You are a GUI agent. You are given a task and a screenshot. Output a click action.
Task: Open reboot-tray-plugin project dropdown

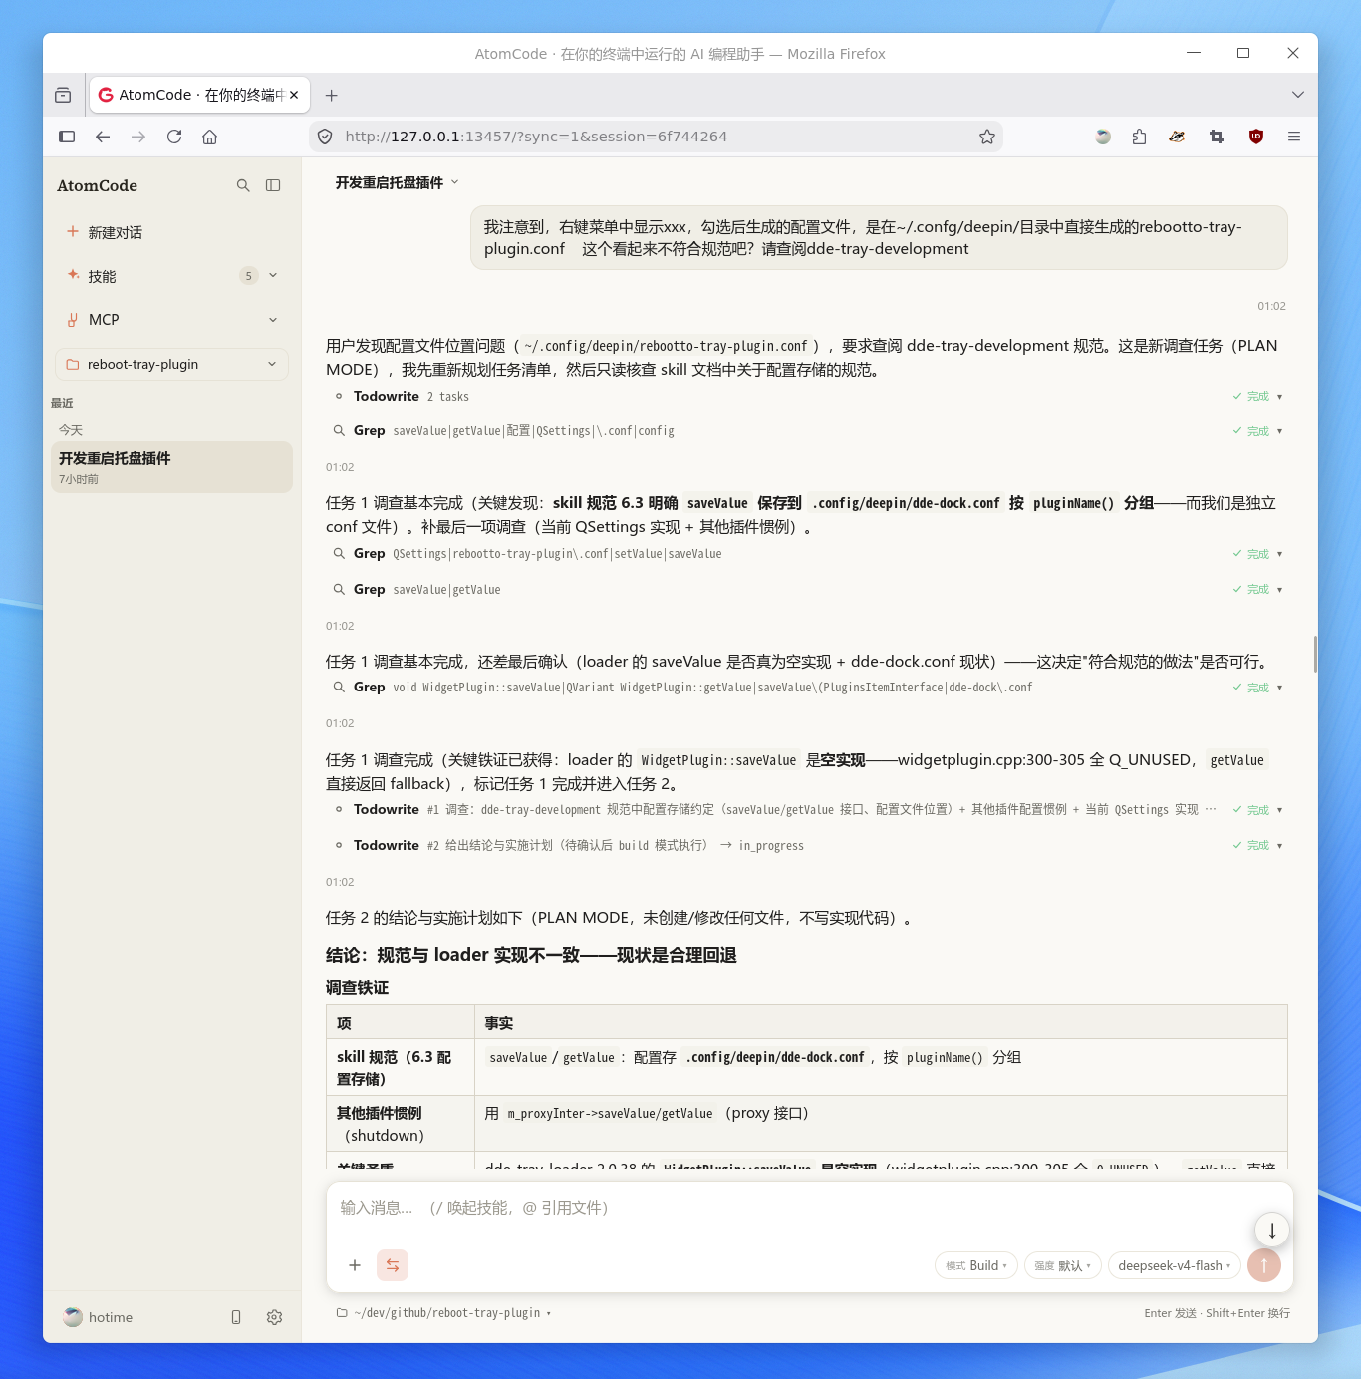coord(171,364)
